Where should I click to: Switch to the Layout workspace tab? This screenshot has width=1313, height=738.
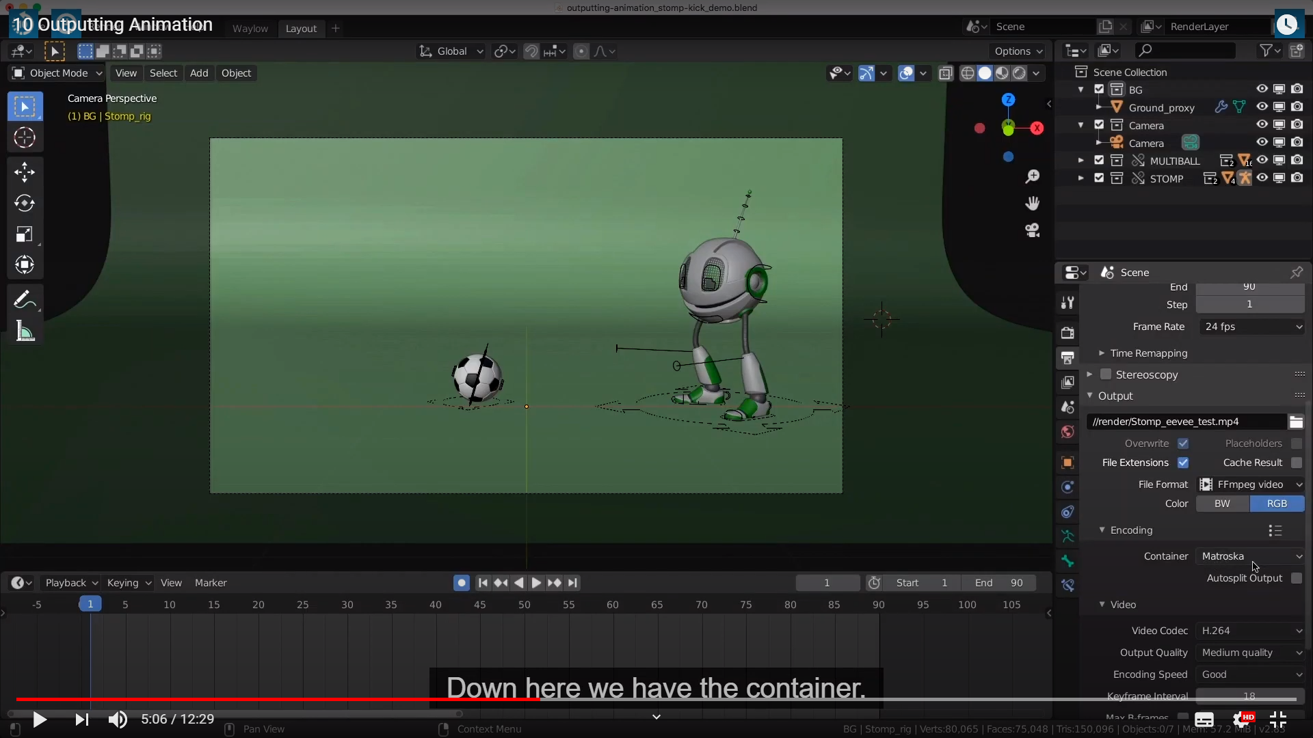pyautogui.click(x=301, y=29)
